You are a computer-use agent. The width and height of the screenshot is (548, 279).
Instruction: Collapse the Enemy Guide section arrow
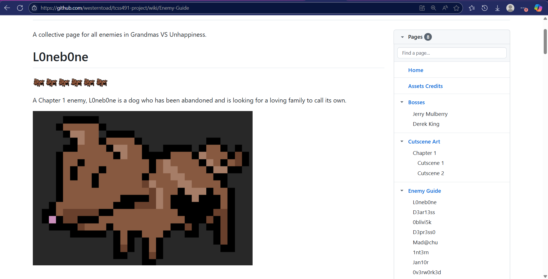point(402,191)
